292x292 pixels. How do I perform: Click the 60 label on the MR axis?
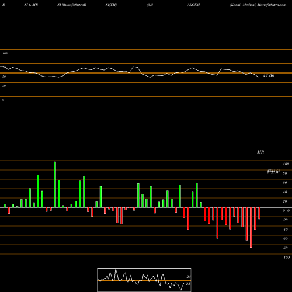tap(285, 183)
